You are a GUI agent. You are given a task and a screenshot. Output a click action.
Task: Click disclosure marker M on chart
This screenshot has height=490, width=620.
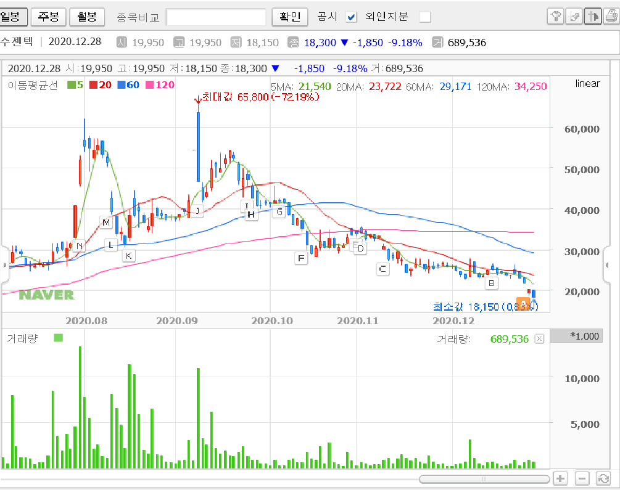(106, 223)
